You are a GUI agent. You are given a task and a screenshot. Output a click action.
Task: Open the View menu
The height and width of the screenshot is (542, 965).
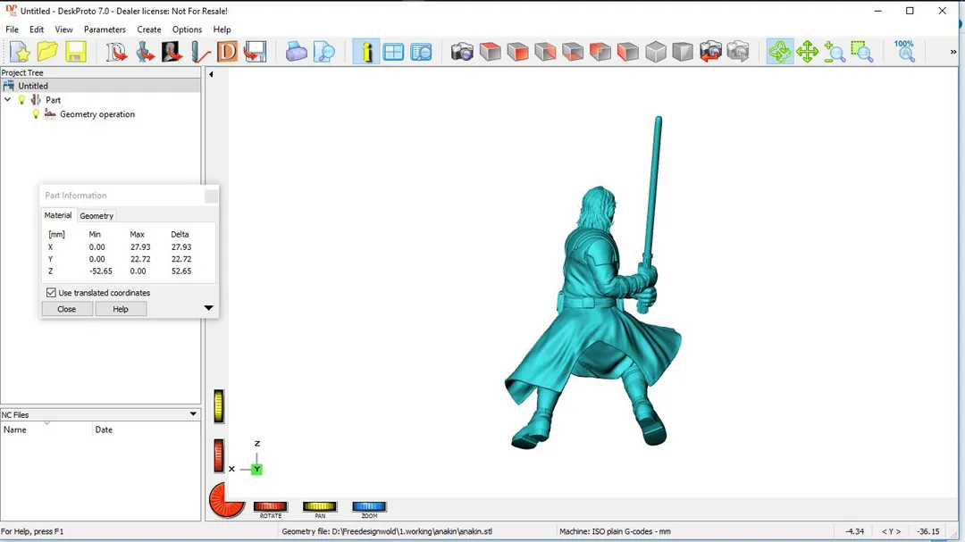pyautogui.click(x=63, y=29)
